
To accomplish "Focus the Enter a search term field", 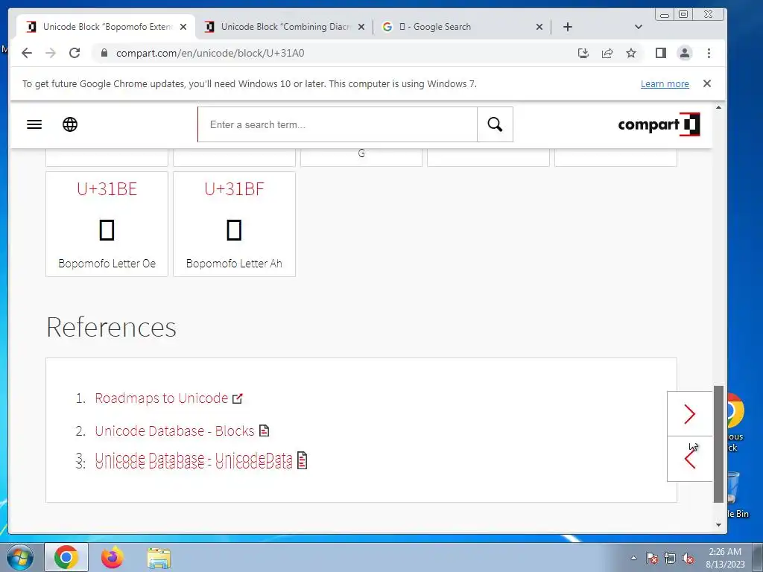I will [338, 124].
